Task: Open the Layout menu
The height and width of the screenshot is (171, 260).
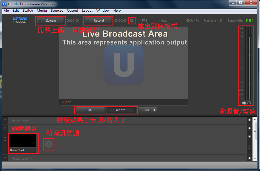Action: click(x=87, y=11)
